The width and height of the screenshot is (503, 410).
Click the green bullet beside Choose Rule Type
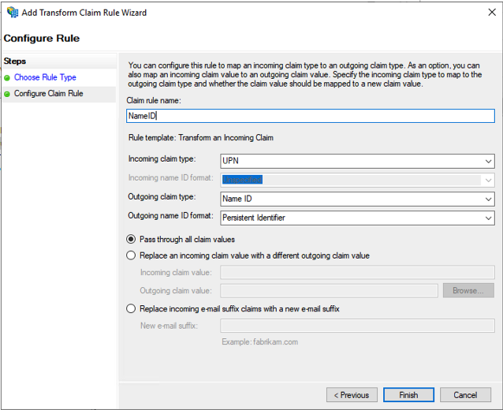7,77
